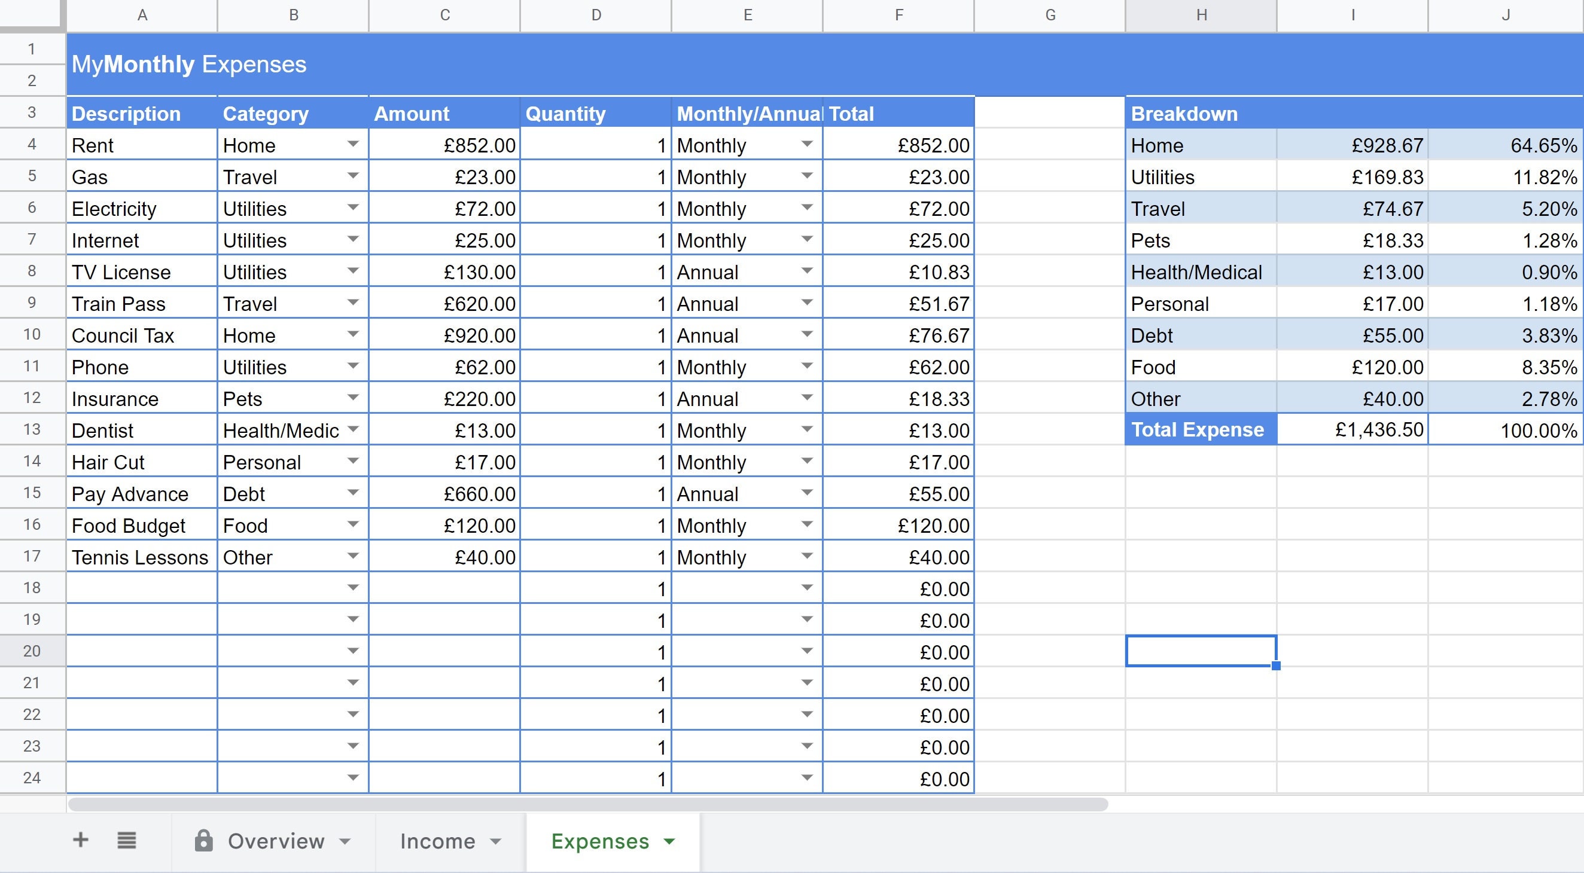
Task: Select the Breakdown header cell
Action: [x=1200, y=113]
